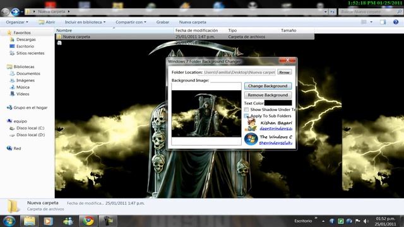Screen dimensions: 404x227
Task: Open Google Chrome from taskbar
Action: click(x=88, y=221)
